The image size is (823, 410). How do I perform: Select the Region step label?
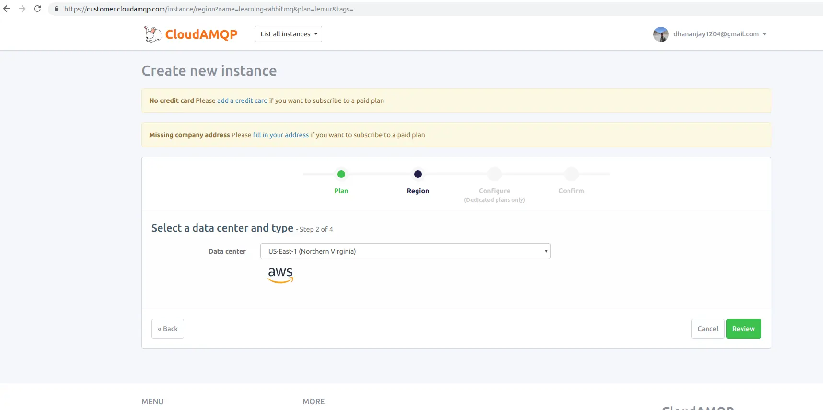418,191
